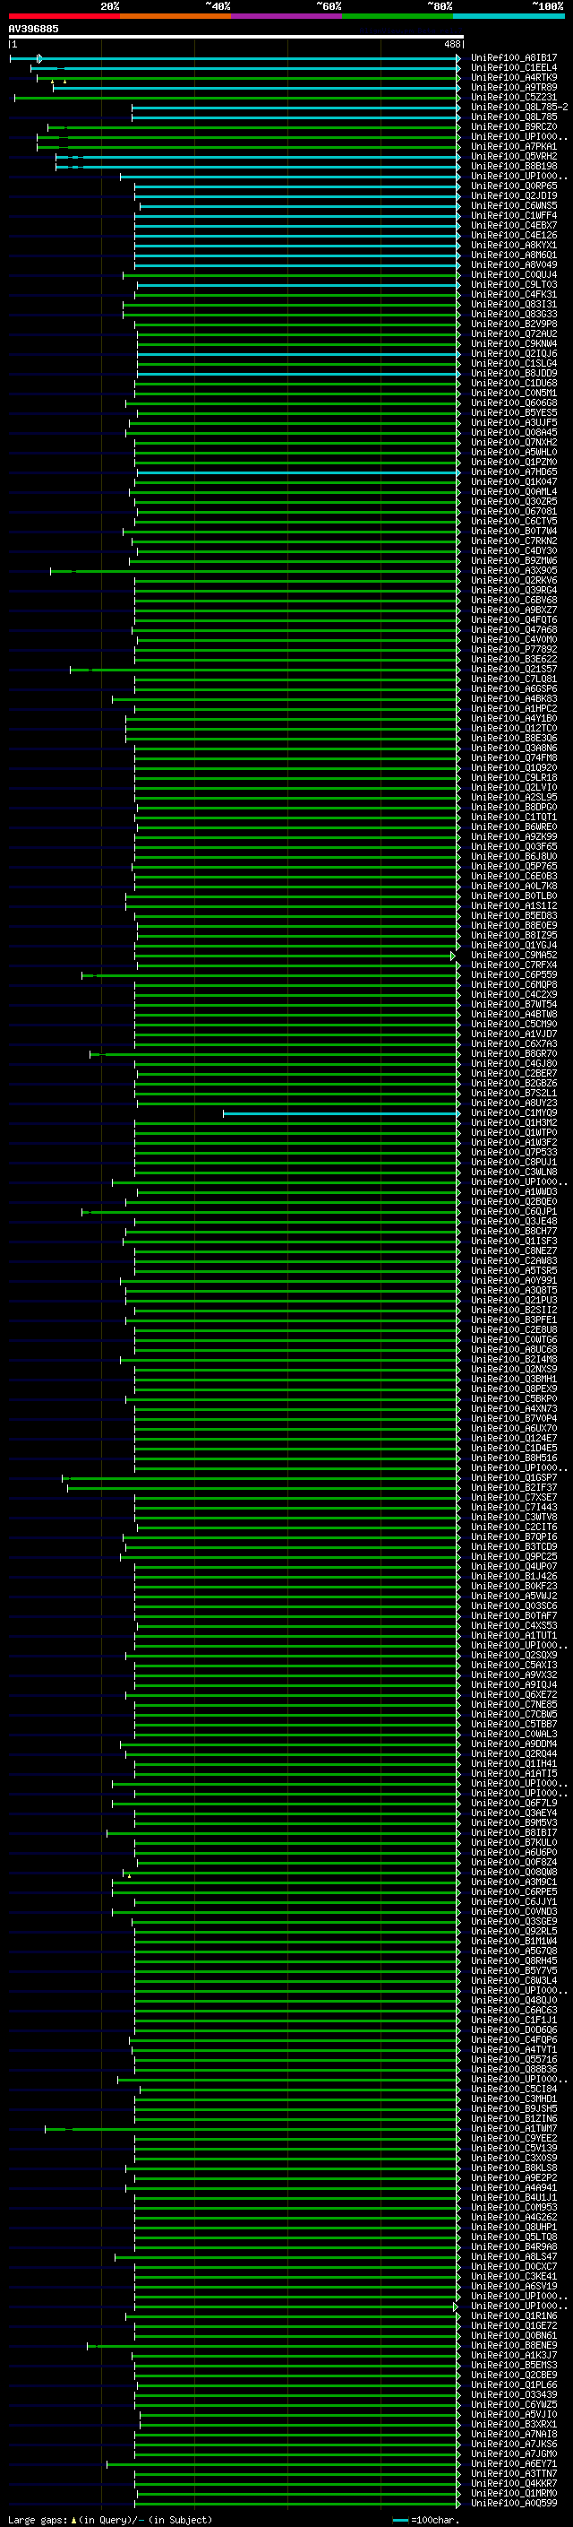Select hit label UniRef100_A1WWD3
The height and width of the screenshot is (2527, 573).
click(513, 1192)
